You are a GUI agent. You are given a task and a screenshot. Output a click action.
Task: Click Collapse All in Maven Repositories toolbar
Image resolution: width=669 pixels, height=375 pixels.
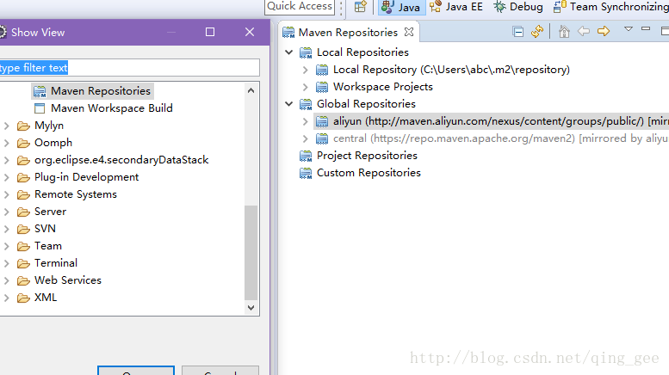tap(518, 32)
